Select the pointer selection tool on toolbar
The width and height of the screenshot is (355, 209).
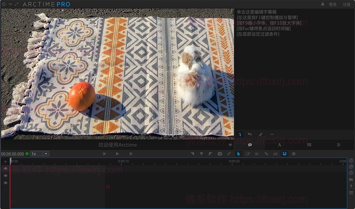[238, 154]
